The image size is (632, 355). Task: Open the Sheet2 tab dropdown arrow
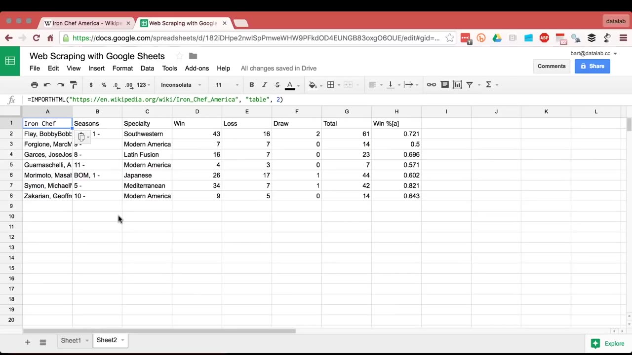point(122,340)
